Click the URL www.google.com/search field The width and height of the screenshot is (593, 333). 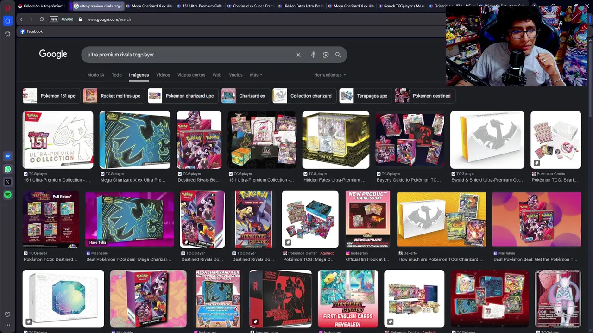click(x=109, y=19)
